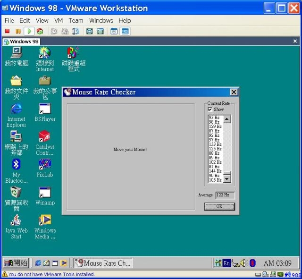
Task: Click the Move your Mouse test area
Action: pyautogui.click(x=131, y=157)
